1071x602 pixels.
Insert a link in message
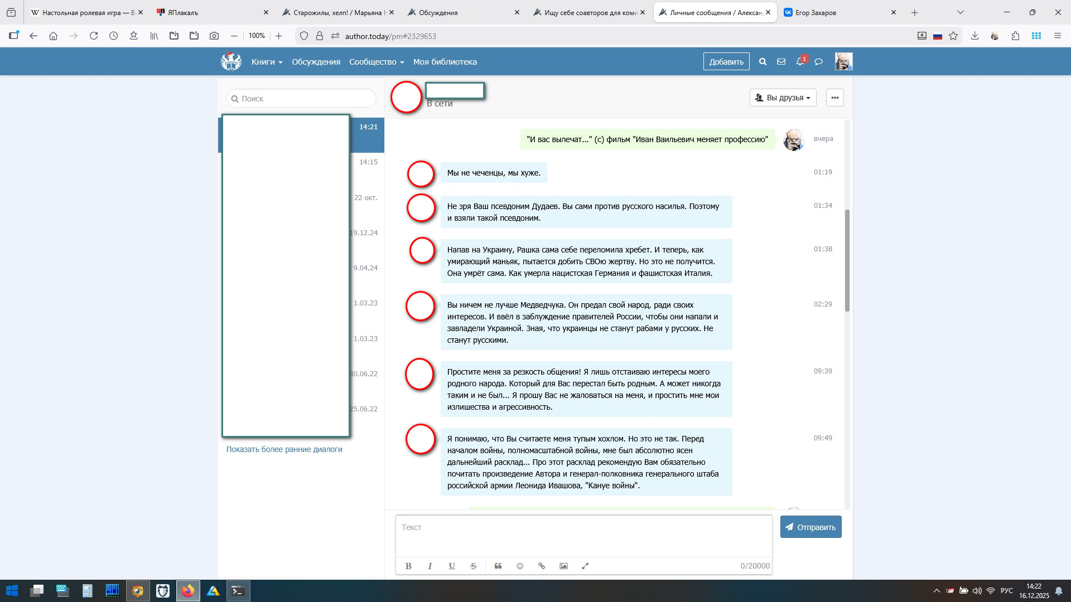point(542,566)
